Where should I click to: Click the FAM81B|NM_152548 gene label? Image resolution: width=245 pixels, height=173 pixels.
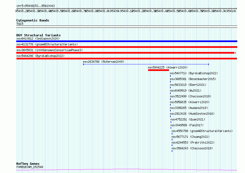tap(30, 167)
